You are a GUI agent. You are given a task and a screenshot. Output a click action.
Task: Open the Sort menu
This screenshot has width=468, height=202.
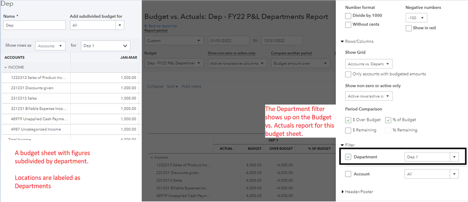tap(172, 86)
